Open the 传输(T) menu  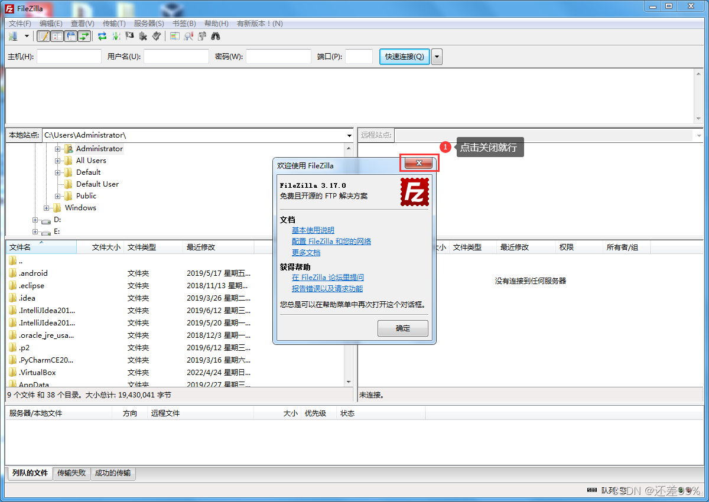[113, 23]
